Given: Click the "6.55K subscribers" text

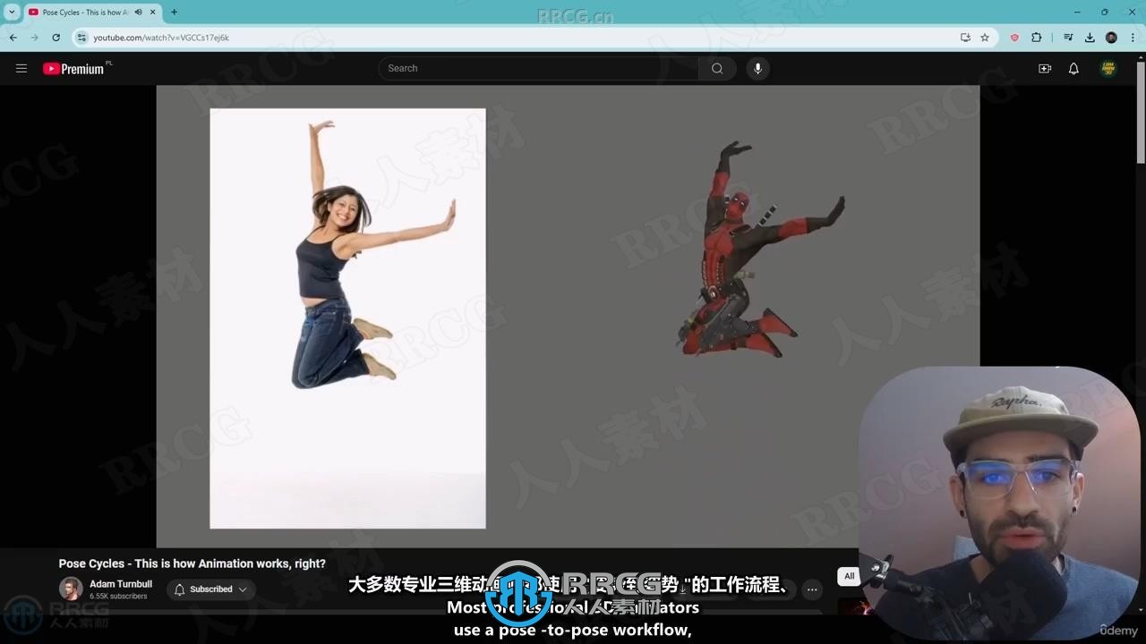Looking at the screenshot, I should coord(118,597).
